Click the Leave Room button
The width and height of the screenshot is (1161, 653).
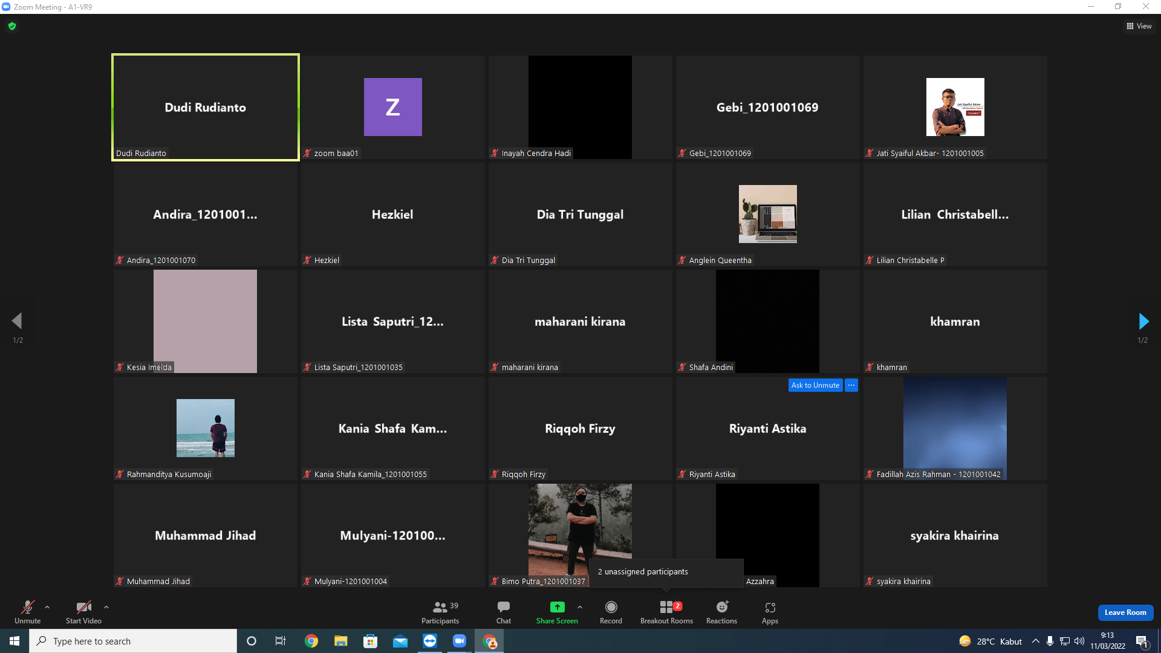pyautogui.click(x=1125, y=612)
